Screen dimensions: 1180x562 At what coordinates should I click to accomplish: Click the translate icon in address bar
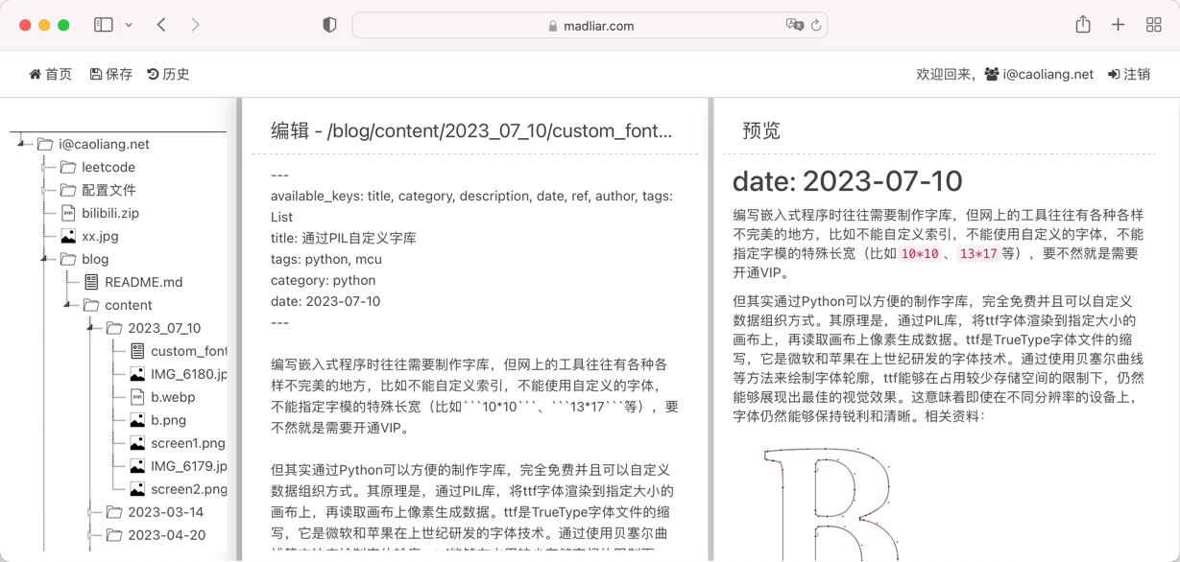794,26
